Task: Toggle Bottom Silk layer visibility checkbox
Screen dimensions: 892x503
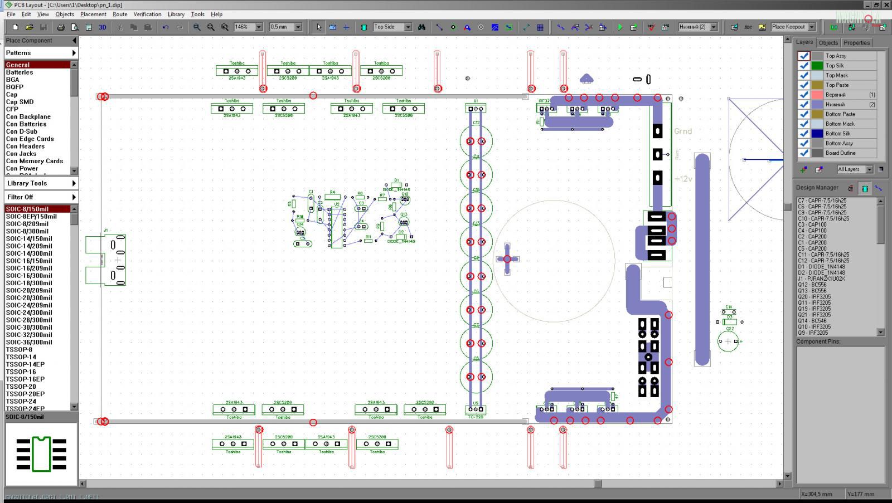Action: pyautogui.click(x=803, y=134)
